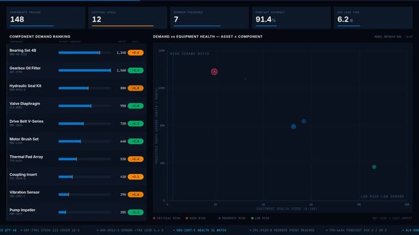Select the Bearing Set 4B row name

click(x=23, y=50)
